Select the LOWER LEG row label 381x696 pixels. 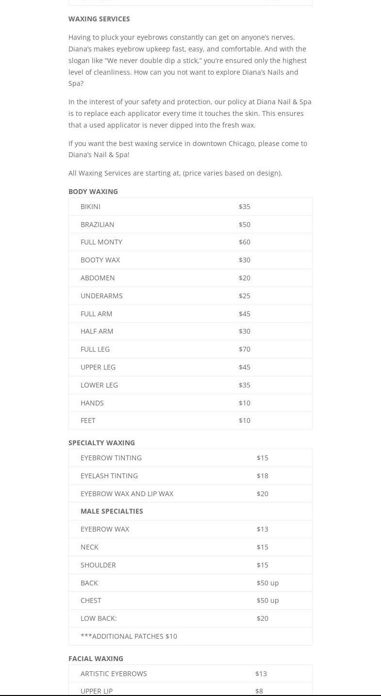pyautogui.click(x=99, y=385)
